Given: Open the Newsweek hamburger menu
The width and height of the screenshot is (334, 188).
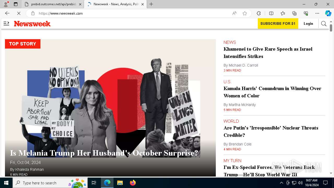Looking at the screenshot, I should pyautogui.click(x=6, y=23).
